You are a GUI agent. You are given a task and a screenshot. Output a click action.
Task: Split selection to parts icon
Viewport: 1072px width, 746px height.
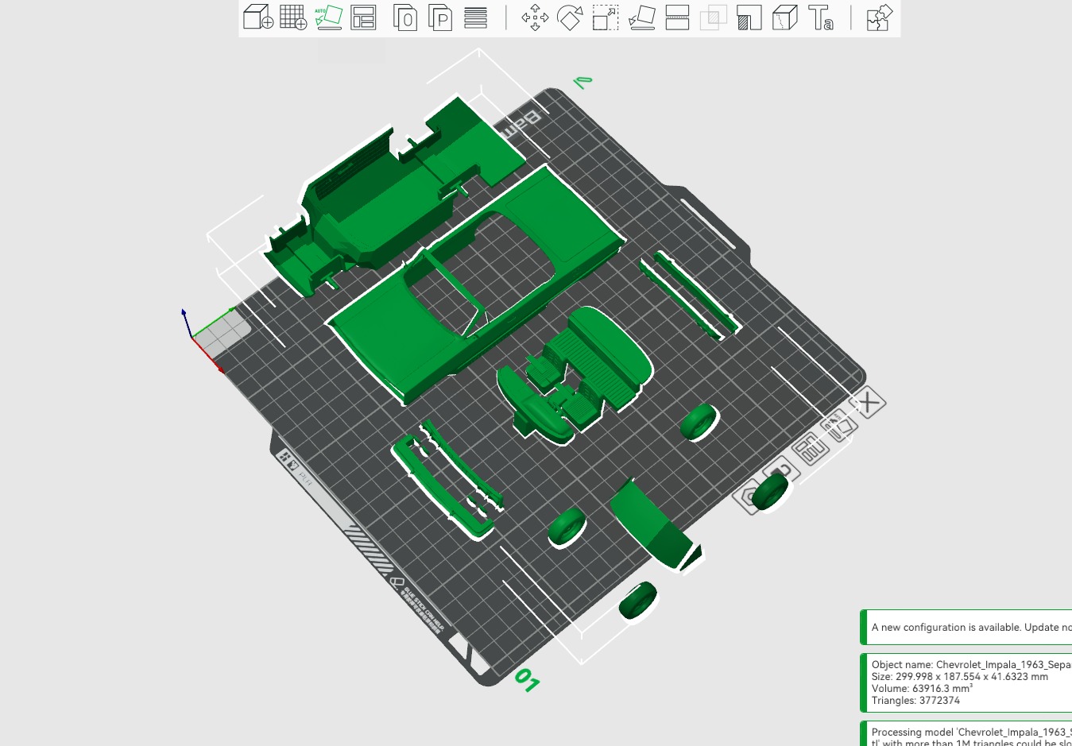[x=440, y=17]
